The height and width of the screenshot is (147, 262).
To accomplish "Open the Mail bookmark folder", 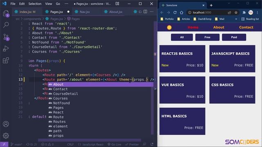I will pos(220,19).
